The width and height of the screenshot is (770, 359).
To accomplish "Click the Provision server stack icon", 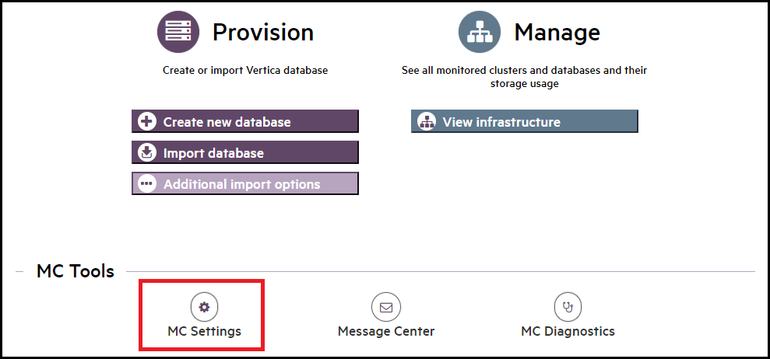I will pyautogui.click(x=179, y=32).
